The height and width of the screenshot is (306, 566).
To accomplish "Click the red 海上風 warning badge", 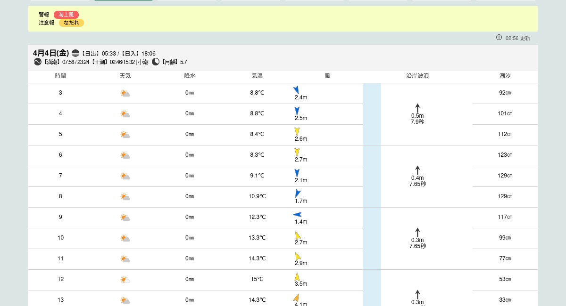I will (66, 15).
